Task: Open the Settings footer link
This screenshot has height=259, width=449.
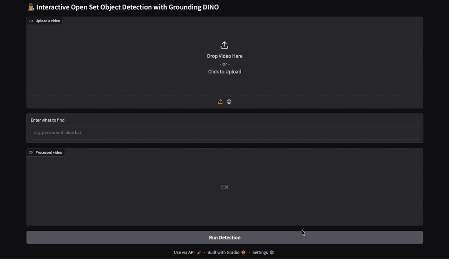Action: (x=260, y=252)
